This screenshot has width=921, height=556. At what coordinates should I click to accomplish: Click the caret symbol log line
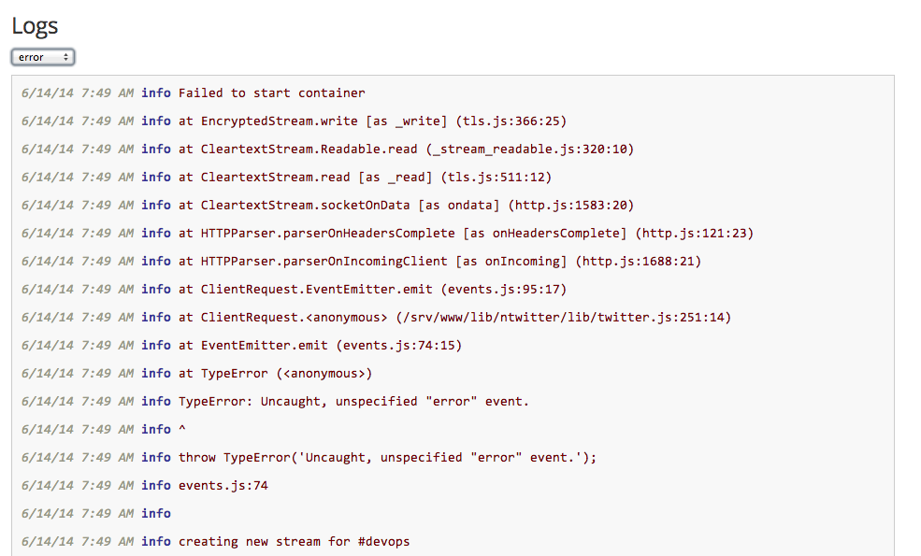coord(178,429)
